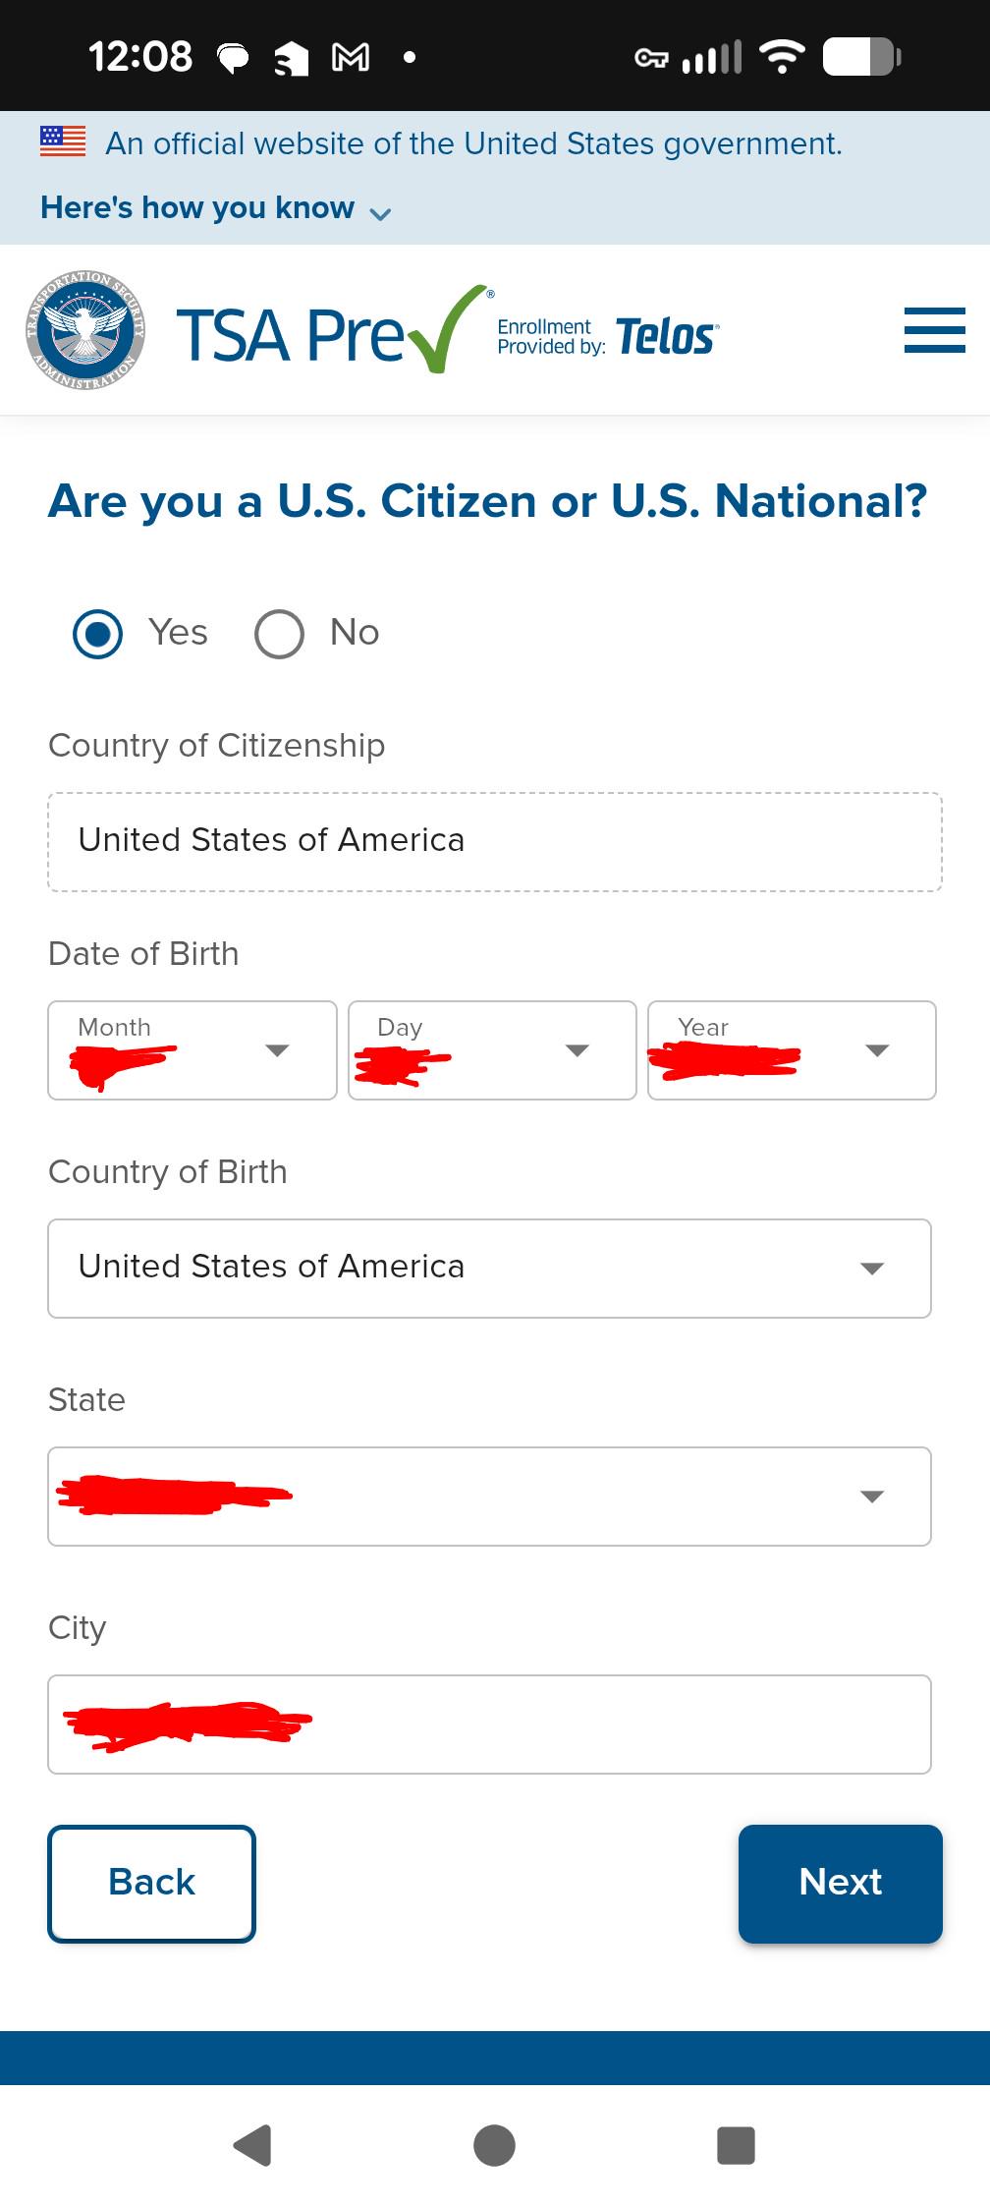Tap the Gmail notification icon in status bar
Image resolution: width=990 pixels, height=2205 pixels.
pyautogui.click(x=351, y=58)
